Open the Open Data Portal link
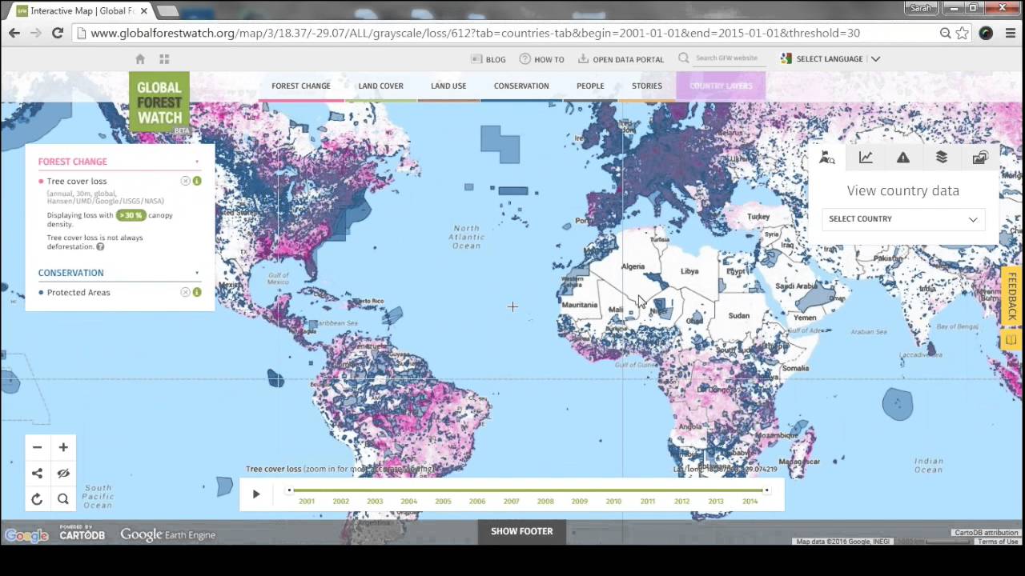Viewport: 1025px width, 576px height. 621,59
